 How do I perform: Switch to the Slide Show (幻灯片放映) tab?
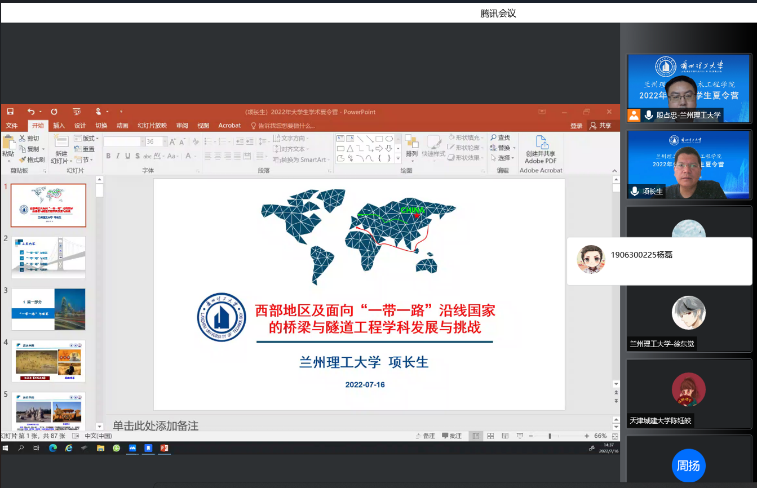pyautogui.click(x=152, y=126)
